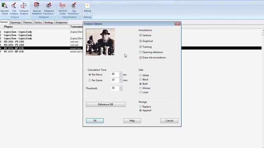The width and height of the screenshot is (264, 148).
Task: Choose Black side radio button
Action: click(x=140, y=79)
